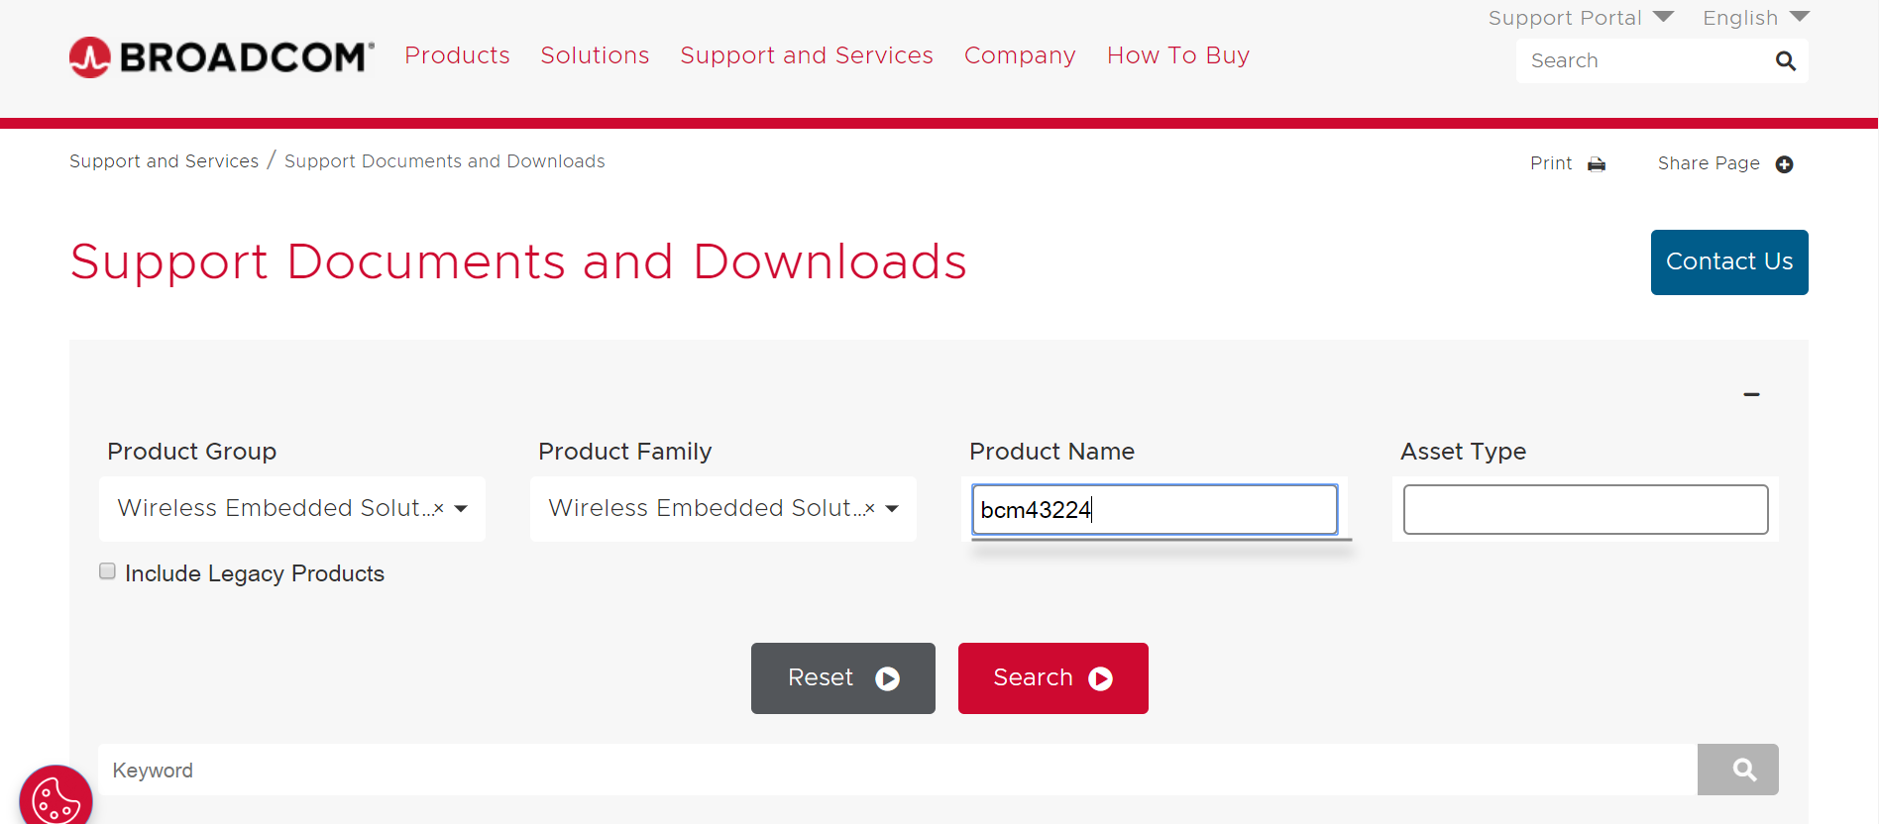Clear the Product Family selection with x
Screen dimensions: 1879x824
click(870, 508)
